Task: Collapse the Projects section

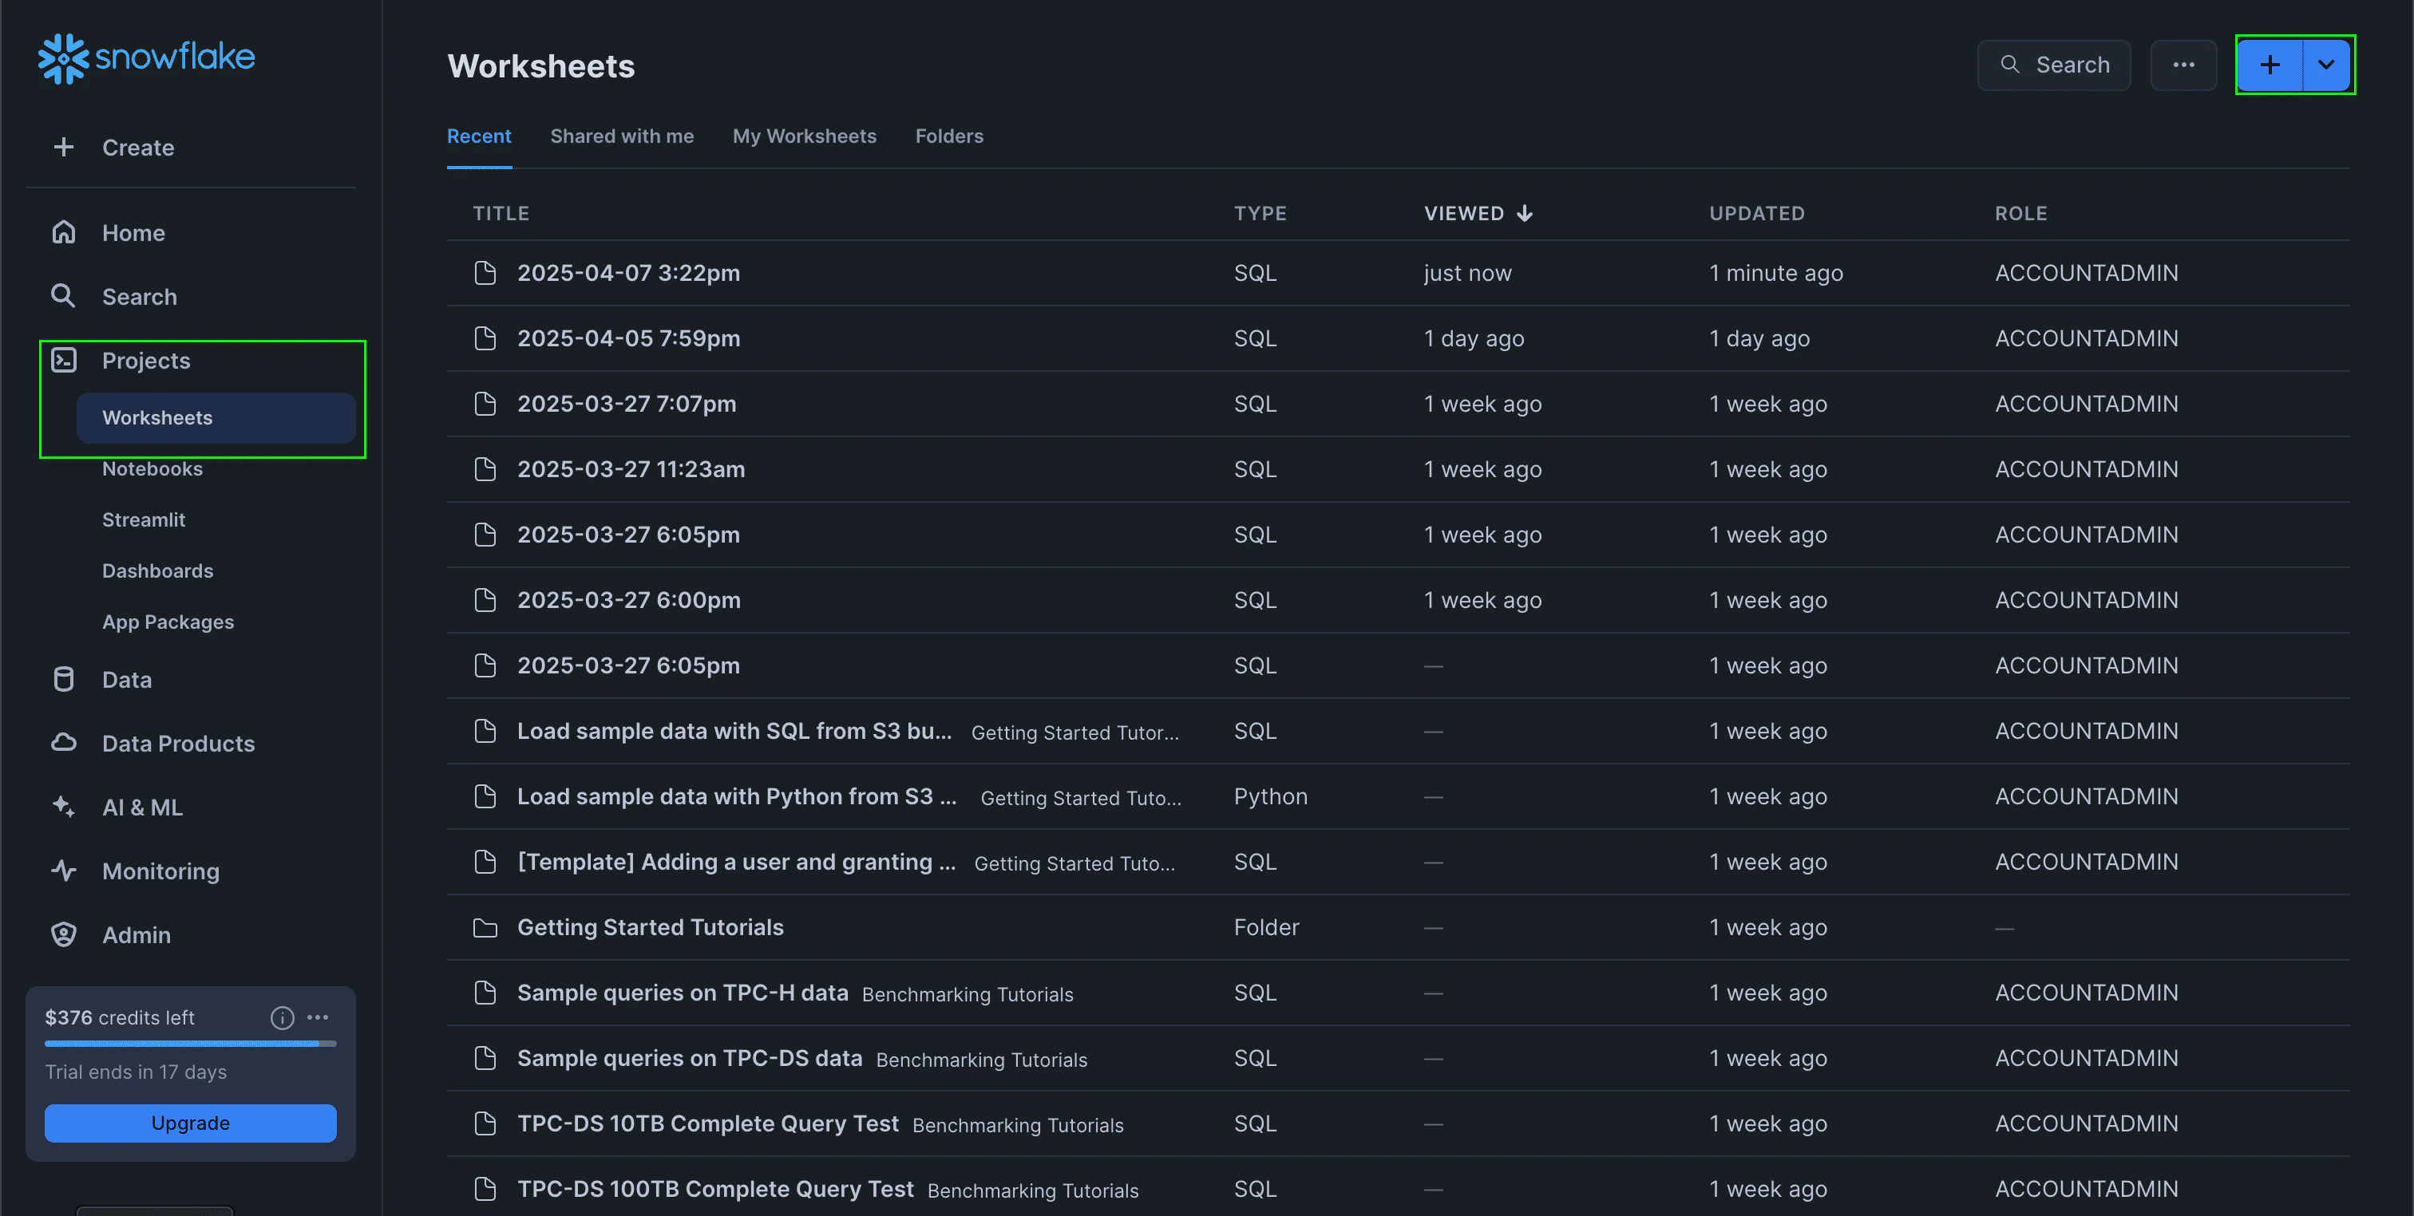Action: coord(145,361)
